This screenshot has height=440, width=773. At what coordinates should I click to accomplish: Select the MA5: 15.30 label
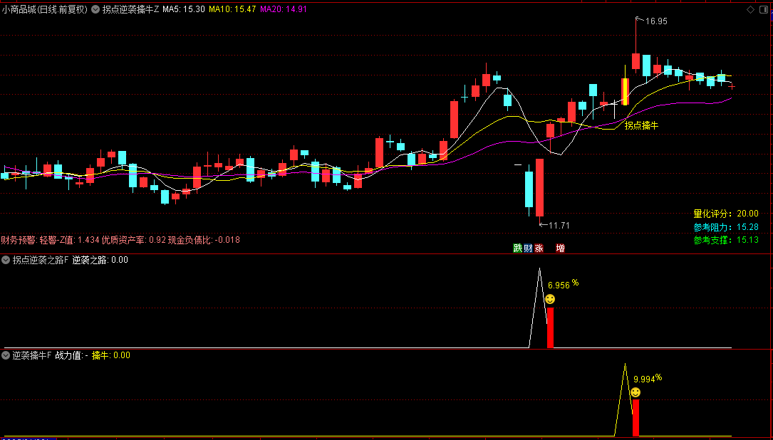pos(183,9)
